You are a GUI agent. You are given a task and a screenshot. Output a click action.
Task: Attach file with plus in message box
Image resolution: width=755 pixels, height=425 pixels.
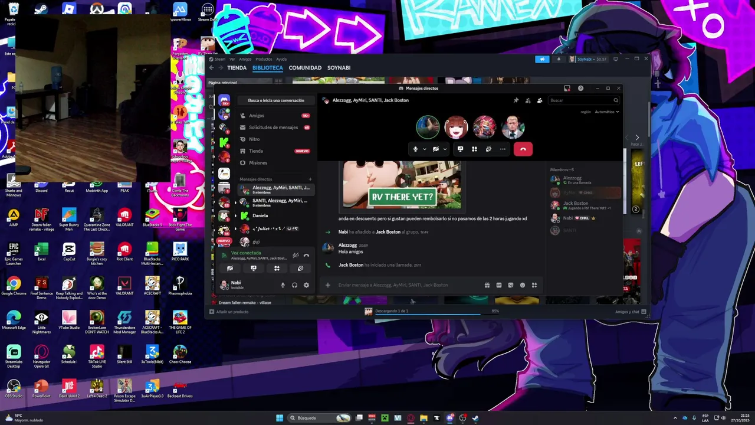(x=328, y=285)
